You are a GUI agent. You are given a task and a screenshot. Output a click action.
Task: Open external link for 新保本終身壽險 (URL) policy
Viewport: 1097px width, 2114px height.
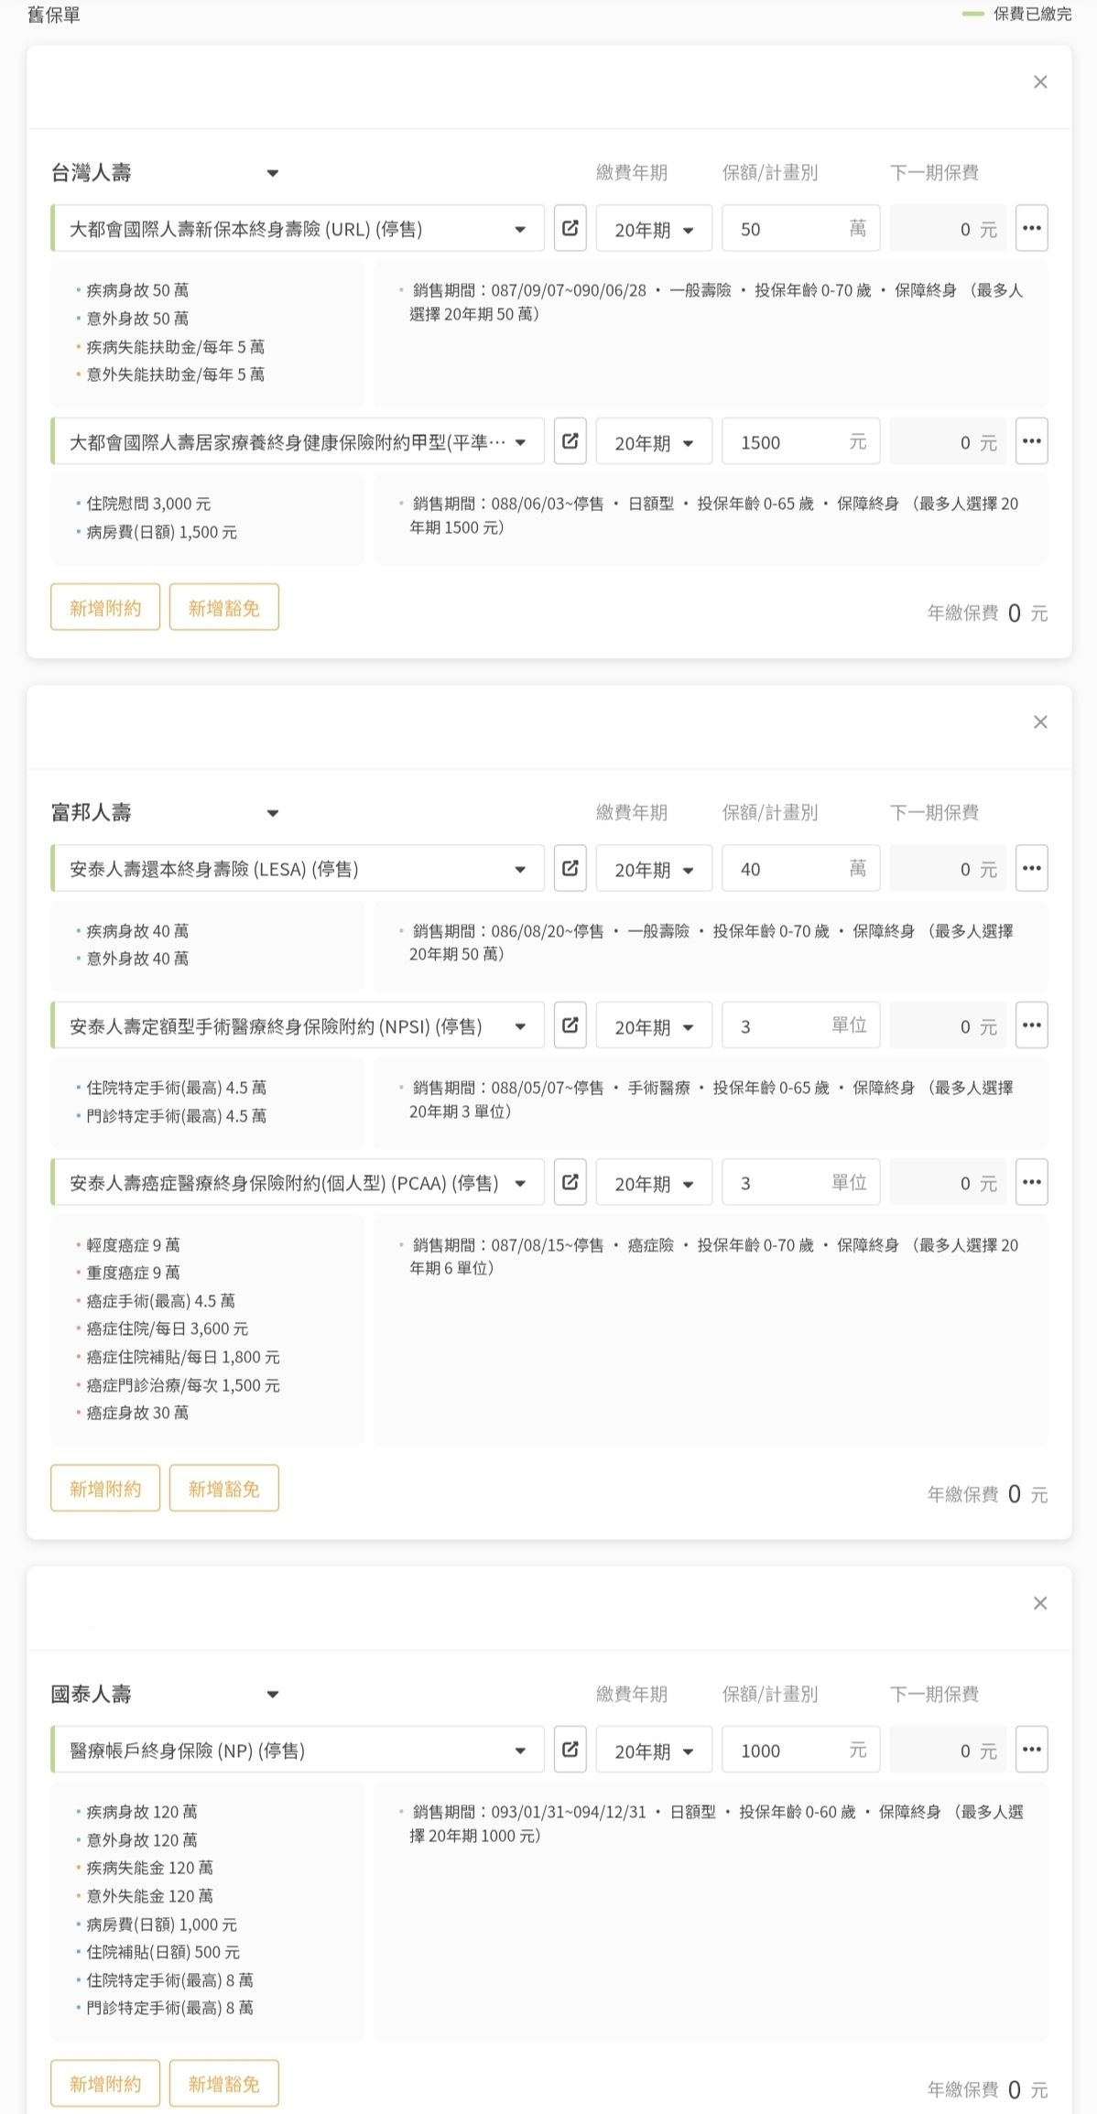click(x=570, y=228)
